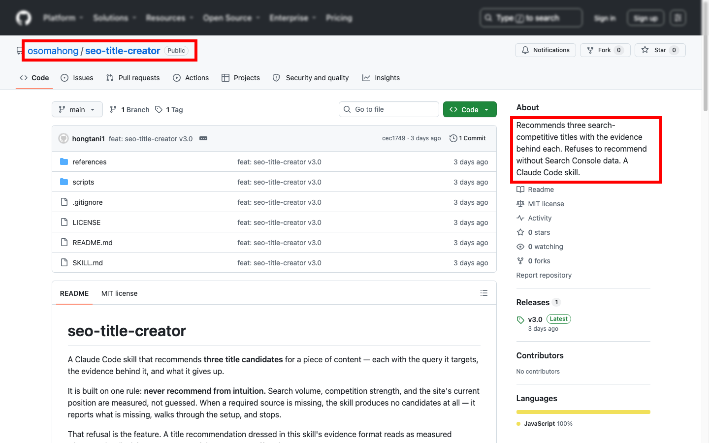The height and width of the screenshot is (443, 709).
Task: Open the GitHub home logo
Action: [x=24, y=18]
